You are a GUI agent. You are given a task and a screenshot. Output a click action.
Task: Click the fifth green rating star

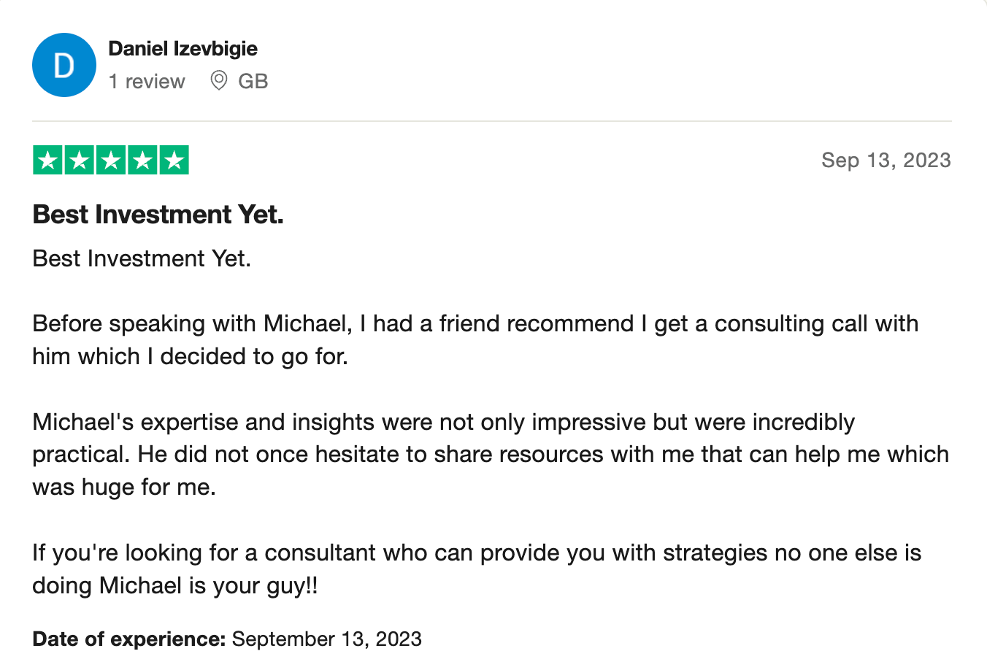tap(174, 160)
